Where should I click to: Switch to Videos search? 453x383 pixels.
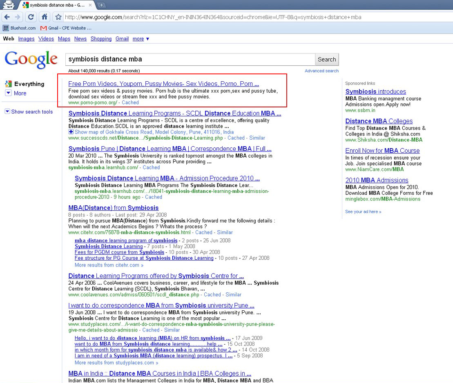[x=46, y=39]
